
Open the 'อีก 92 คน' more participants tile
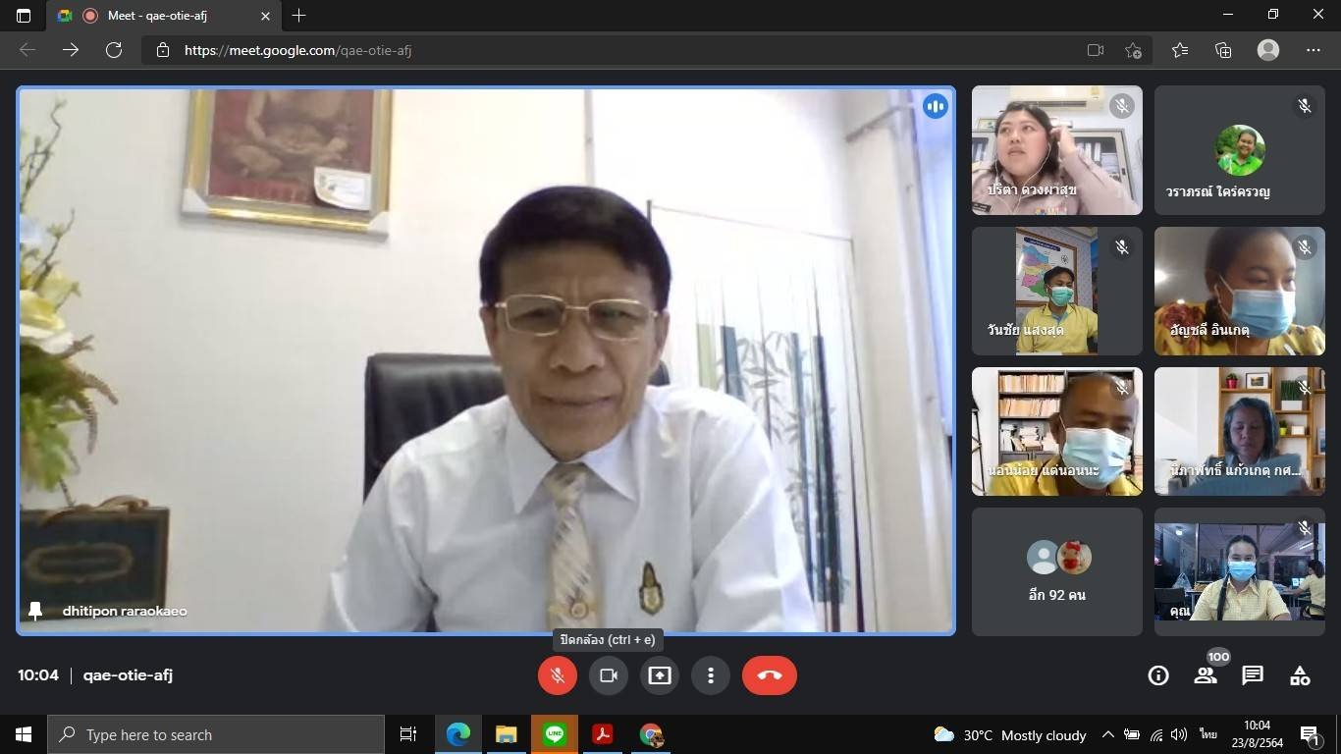[1057, 571]
